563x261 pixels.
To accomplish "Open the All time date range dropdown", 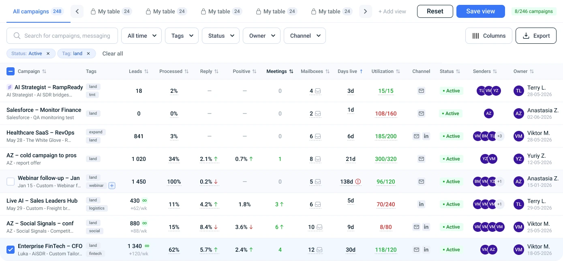I will (x=141, y=36).
